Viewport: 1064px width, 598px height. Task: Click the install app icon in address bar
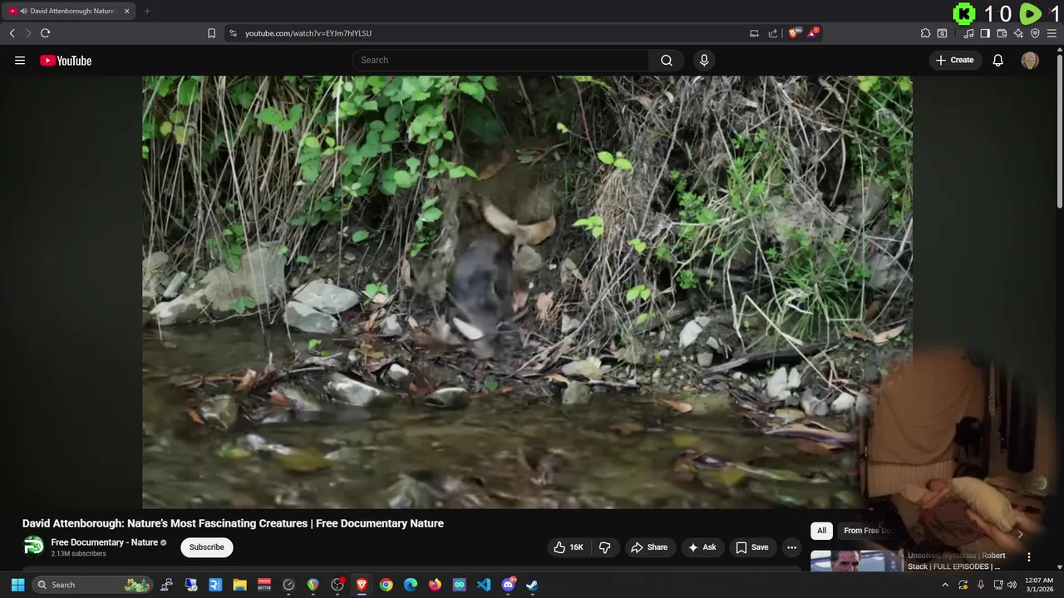click(754, 33)
